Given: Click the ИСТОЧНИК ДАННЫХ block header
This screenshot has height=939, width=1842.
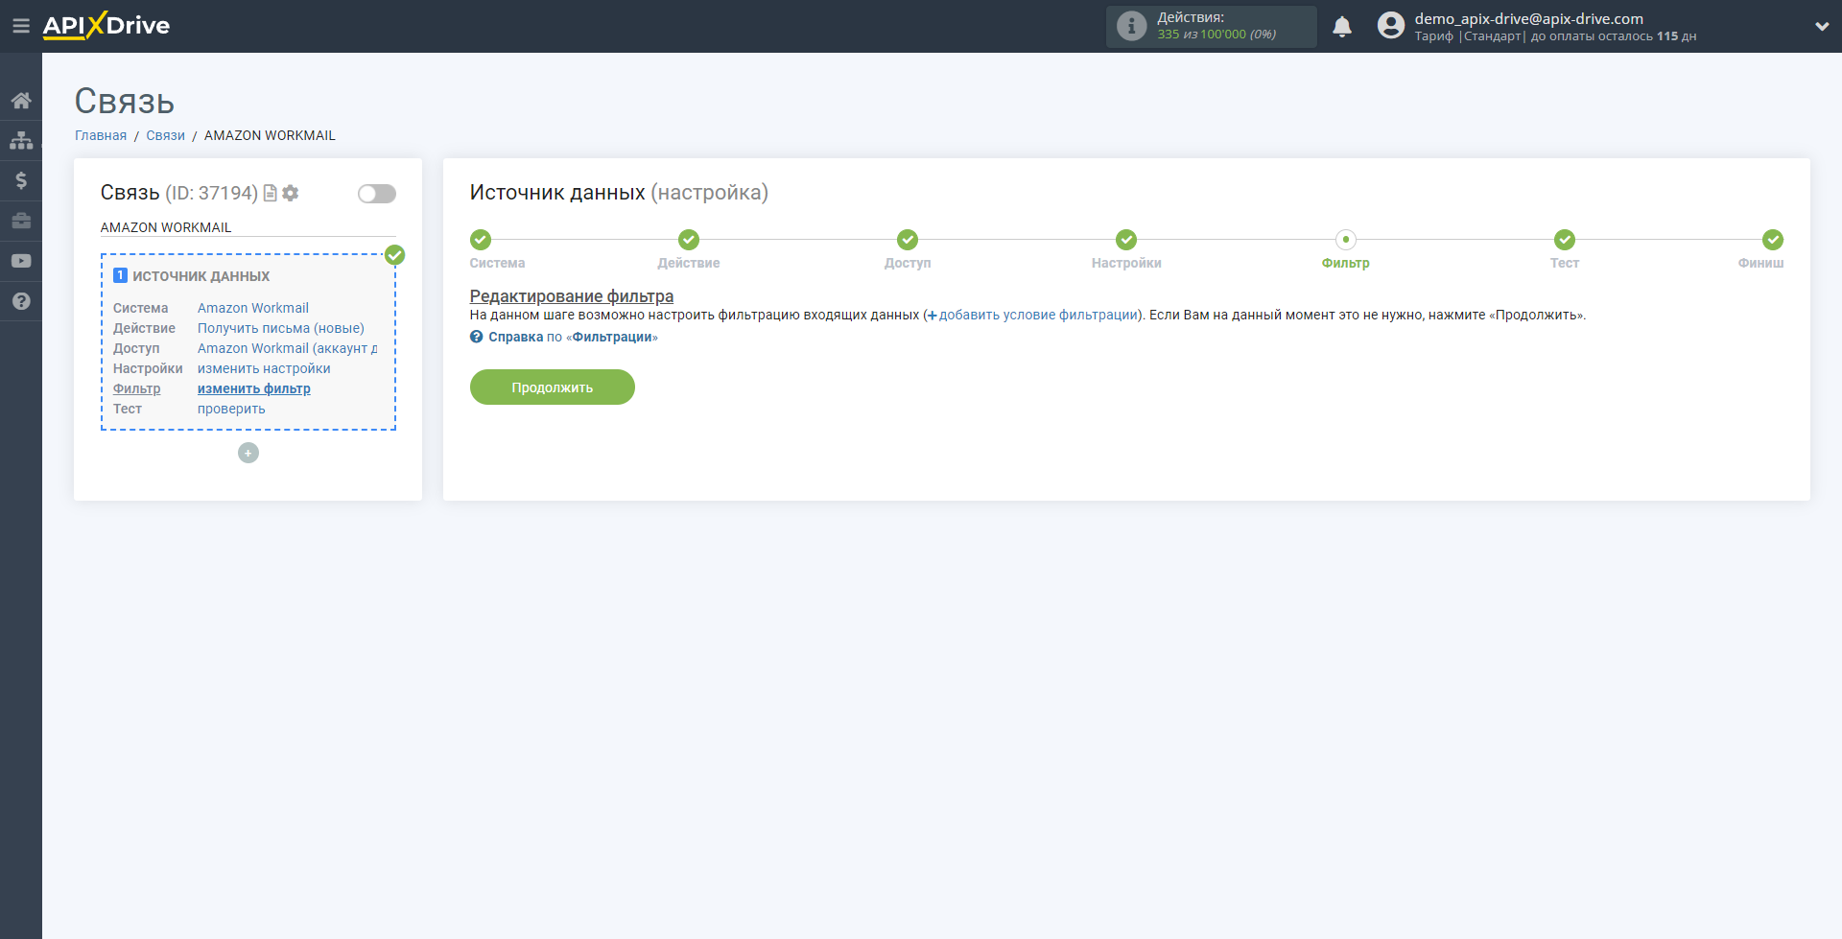Looking at the screenshot, I should click(x=201, y=276).
